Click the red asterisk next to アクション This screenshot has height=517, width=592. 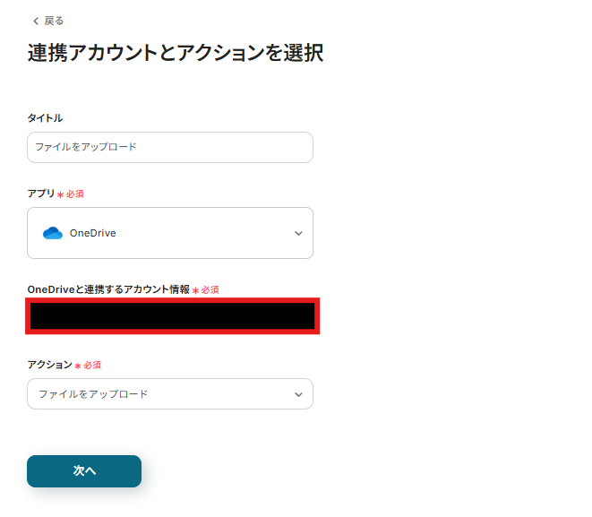[x=78, y=366]
